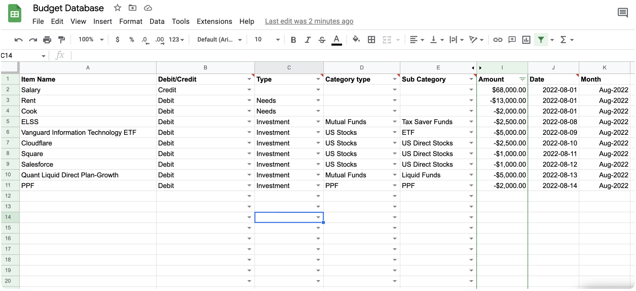This screenshot has height=291, width=636.
Task: Activate the Paint format tool
Action: tap(61, 40)
